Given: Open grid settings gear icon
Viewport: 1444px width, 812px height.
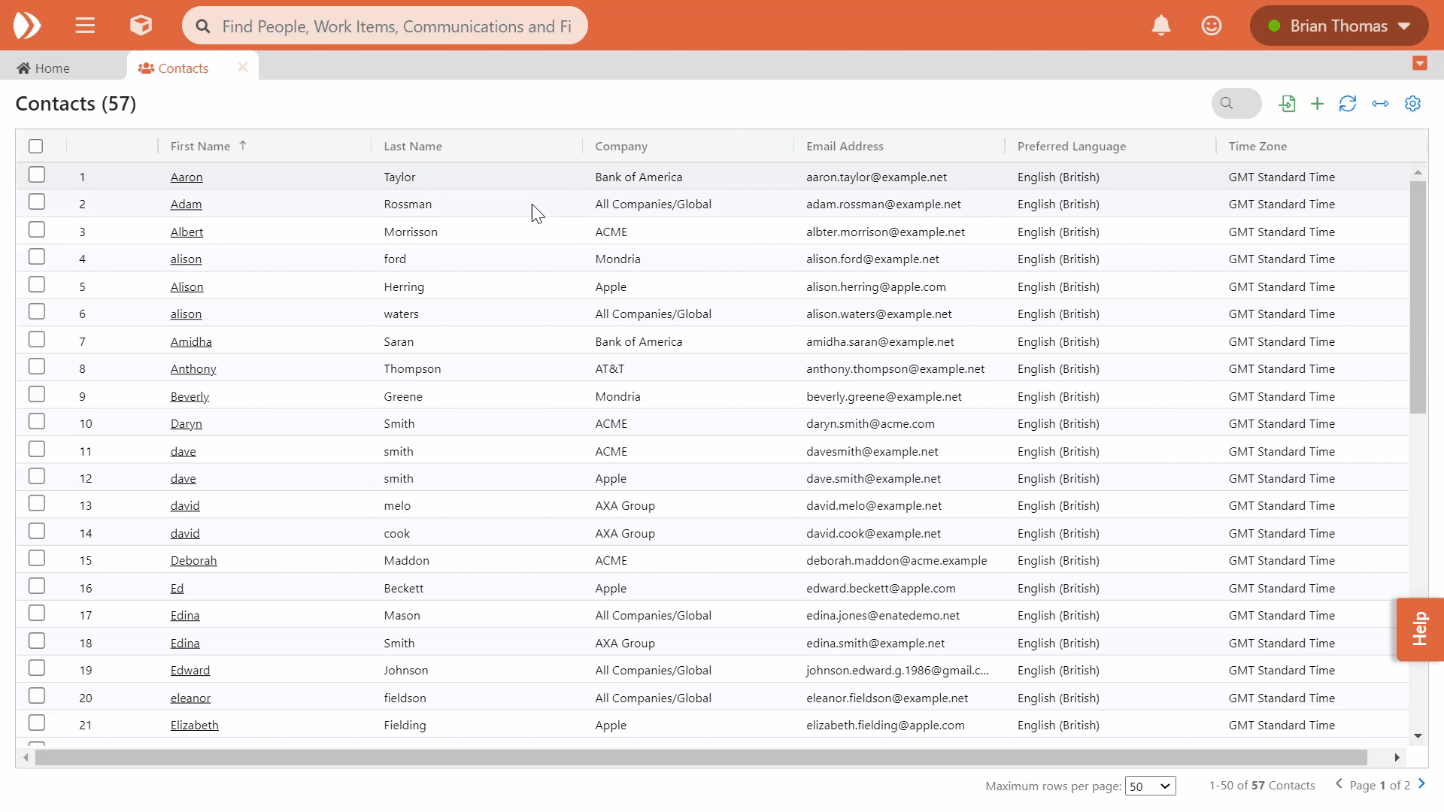Looking at the screenshot, I should (1412, 104).
